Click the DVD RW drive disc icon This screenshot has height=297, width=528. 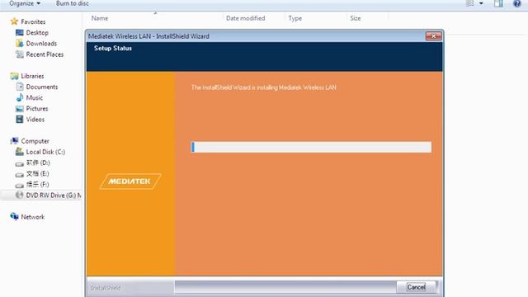coord(20,195)
